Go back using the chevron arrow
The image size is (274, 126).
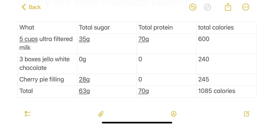(x=24, y=7)
